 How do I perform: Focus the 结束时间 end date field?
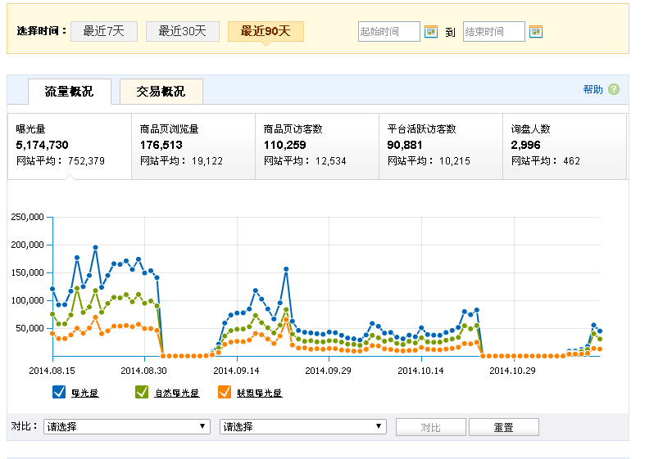coord(493,32)
